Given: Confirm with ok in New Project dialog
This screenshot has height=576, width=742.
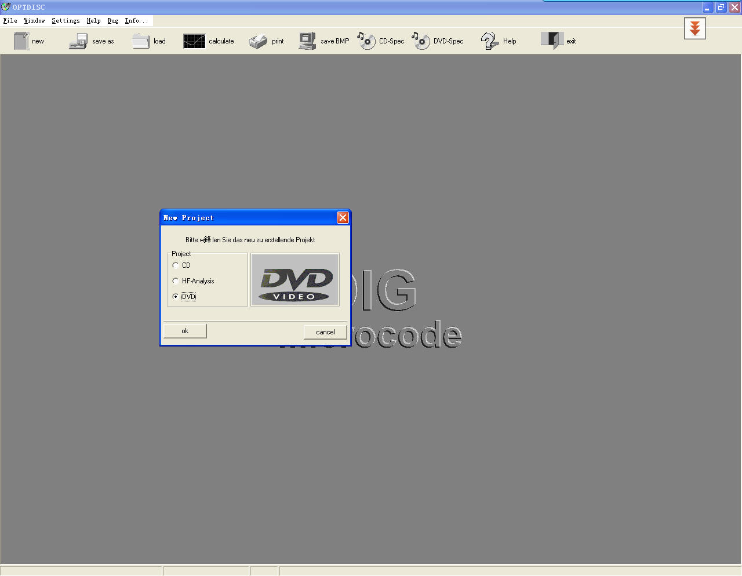Looking at the screenshot, I should pos(185,331).
